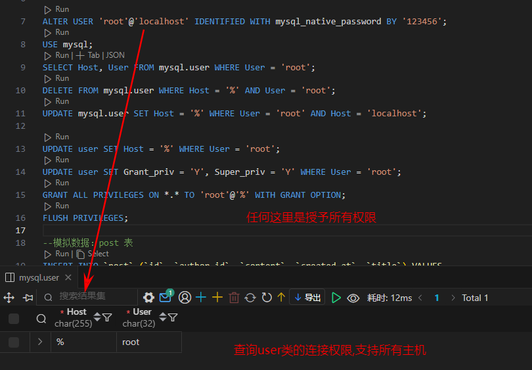Delete selected row with red trash icon

(x=234, y=298)
